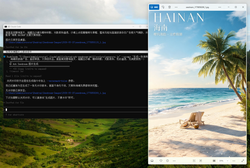Open the 39% zoom level dropdown
Screen dimensions: 250x168
point(224,161)
